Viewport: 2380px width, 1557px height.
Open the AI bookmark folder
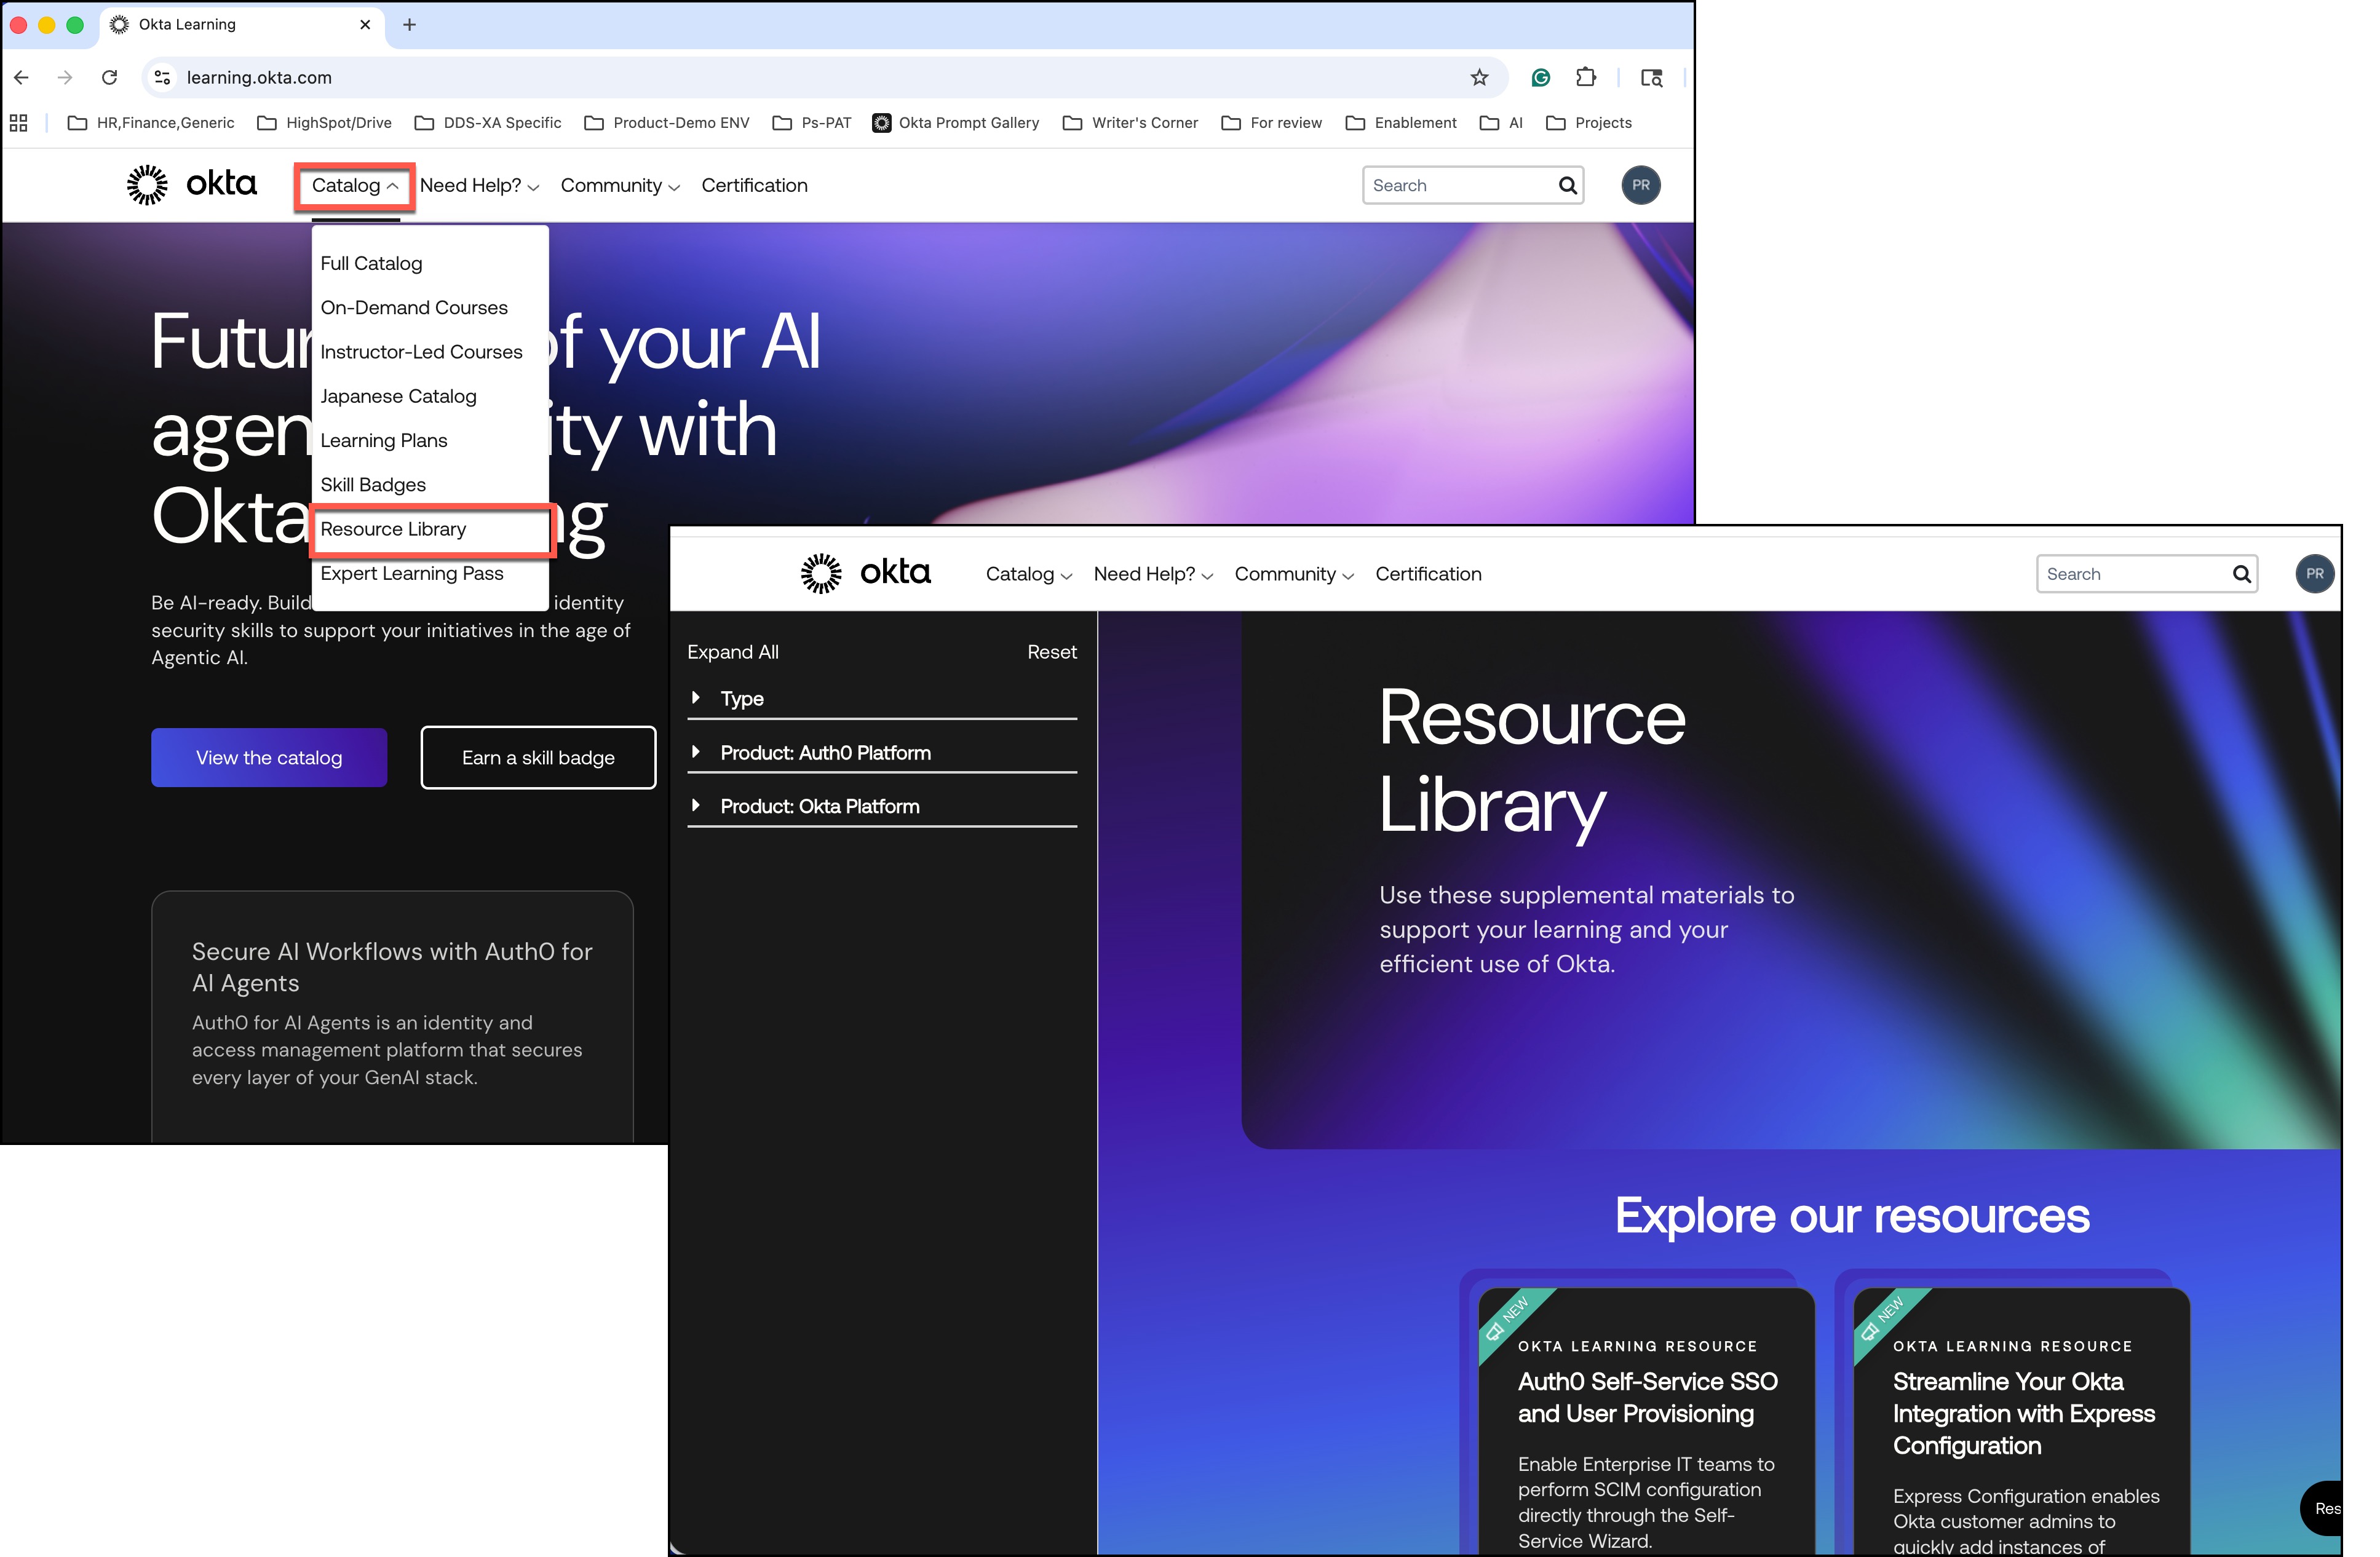pyautogui.click(x=1501, y=123)
